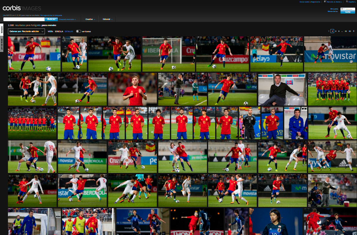
Task: Click the globe icon beside Español
Action: pyautogui.click(x=347, y=2)
